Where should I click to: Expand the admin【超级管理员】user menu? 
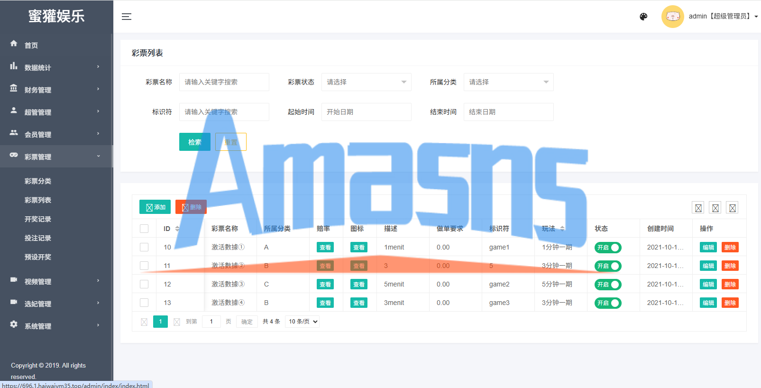click(723, 17)
